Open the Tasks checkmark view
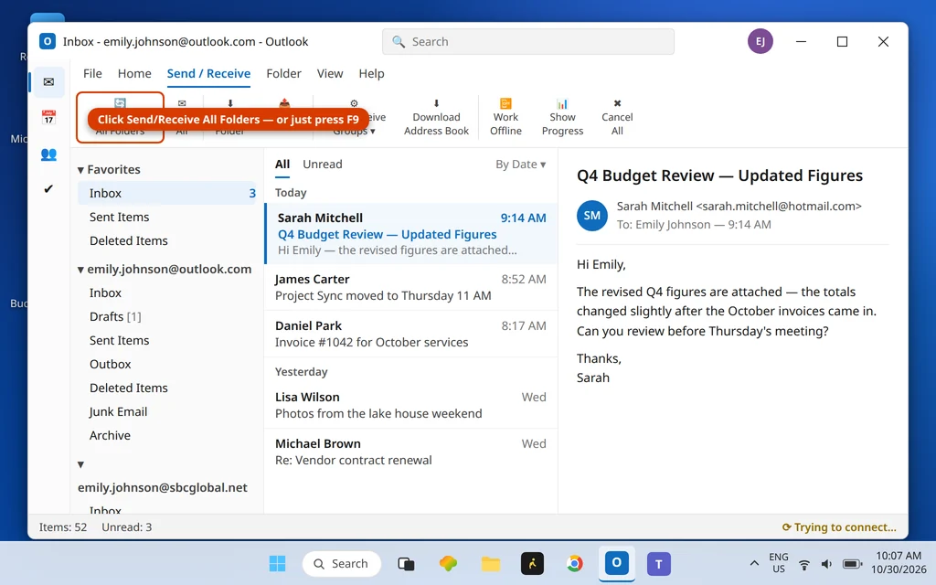 [48, 188]
